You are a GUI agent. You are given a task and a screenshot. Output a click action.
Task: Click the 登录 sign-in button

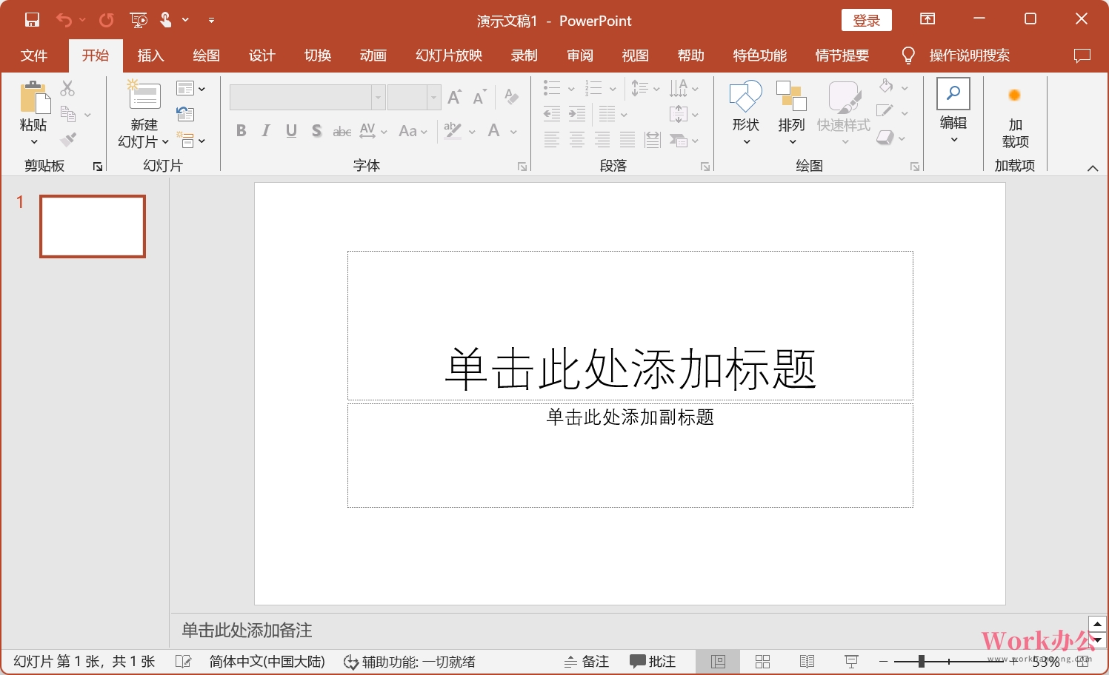click(867, 20)
